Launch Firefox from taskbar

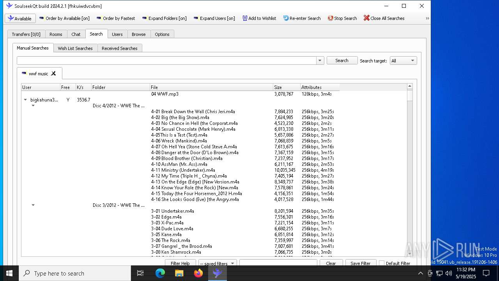point(198,273)
